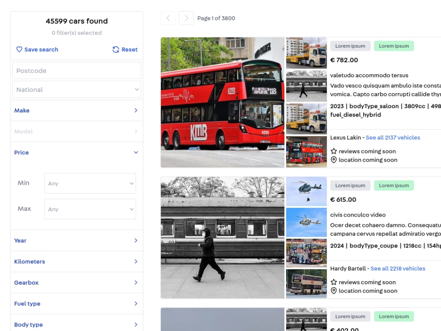Image resolution: width=441 pixels, height=331 pixels.
Task: Collapse the Price filter section
Action: [76, 152]
